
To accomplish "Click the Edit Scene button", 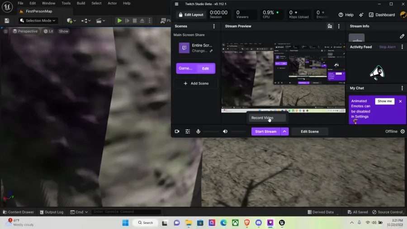I will click(310, 132).
